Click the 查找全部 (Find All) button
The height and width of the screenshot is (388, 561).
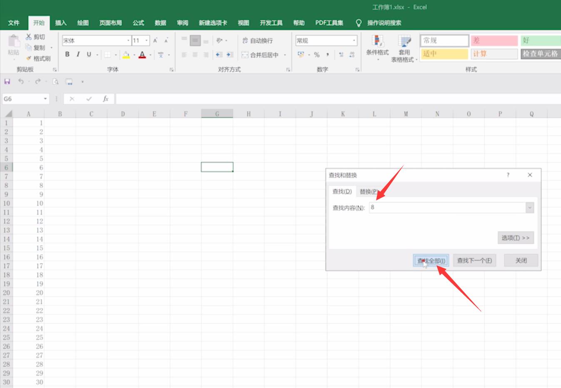(x=431, y=261)
